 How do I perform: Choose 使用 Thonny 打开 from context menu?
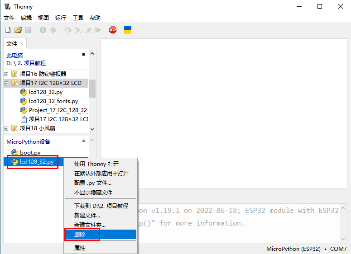coord(96,164)
